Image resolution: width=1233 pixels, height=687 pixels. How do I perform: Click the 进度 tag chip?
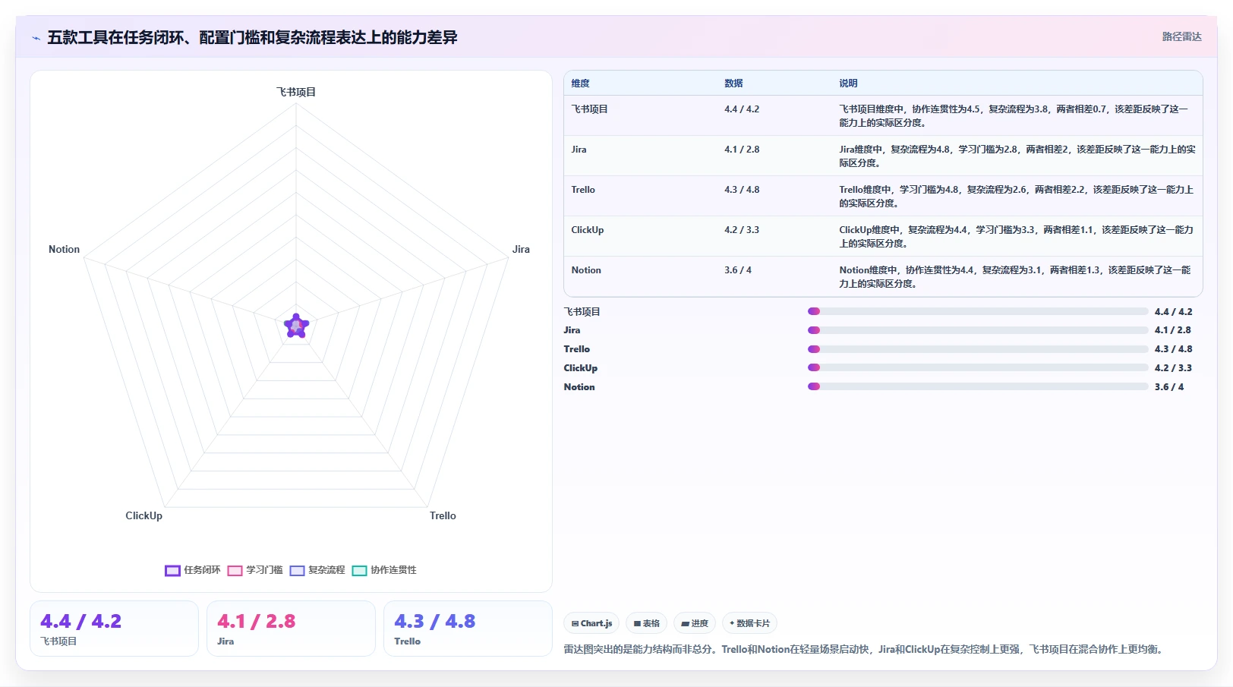click(695, 623)
